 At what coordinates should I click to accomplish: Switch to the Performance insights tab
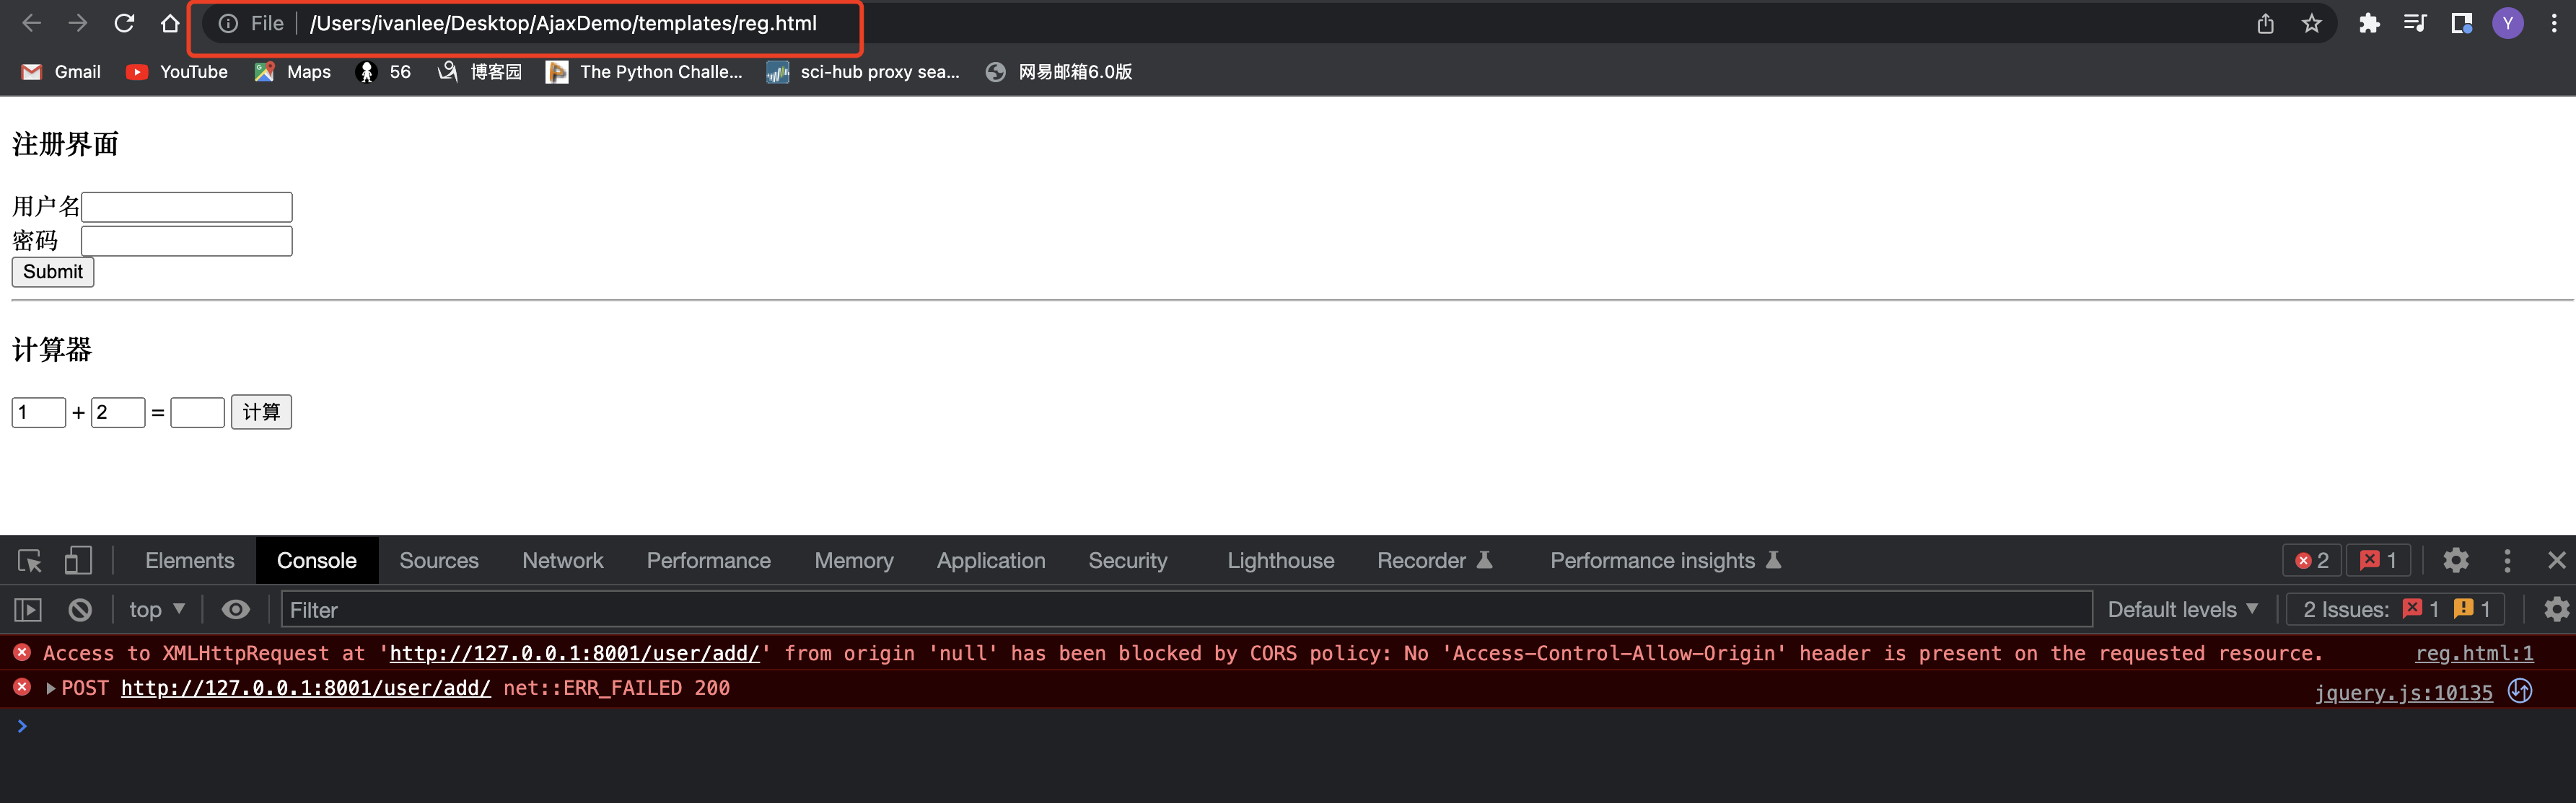(x=1666, y=560)
